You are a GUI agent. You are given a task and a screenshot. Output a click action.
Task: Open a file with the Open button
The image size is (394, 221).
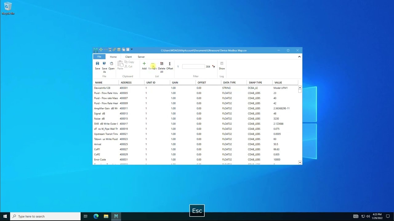tap(111, 66)
